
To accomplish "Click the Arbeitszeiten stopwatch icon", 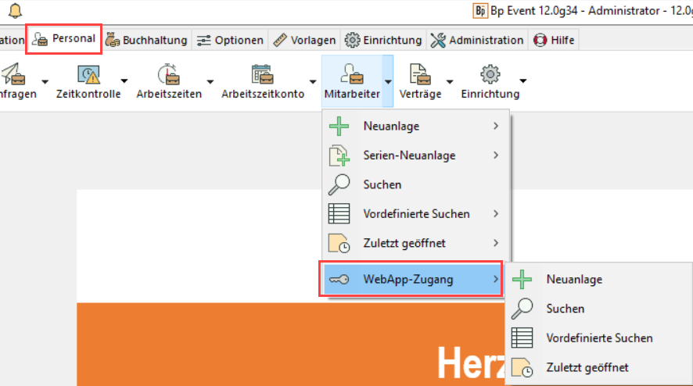I will coord(168,74).
